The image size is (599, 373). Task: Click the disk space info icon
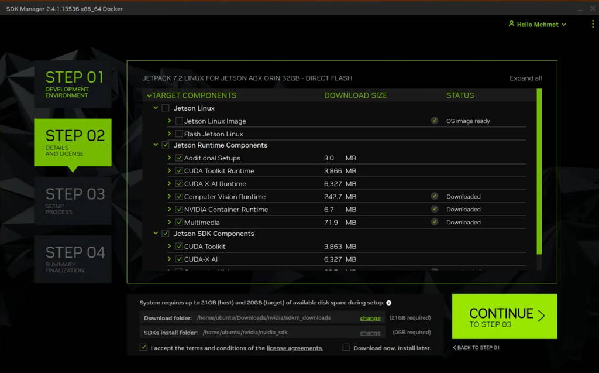(388, 303)
